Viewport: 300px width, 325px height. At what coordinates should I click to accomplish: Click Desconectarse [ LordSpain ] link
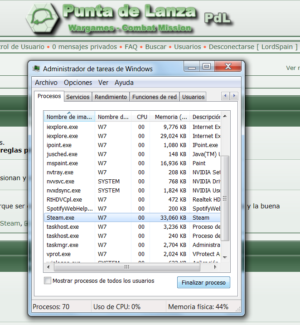click(253, 47)
